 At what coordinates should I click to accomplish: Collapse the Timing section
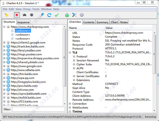click(70, 111)
